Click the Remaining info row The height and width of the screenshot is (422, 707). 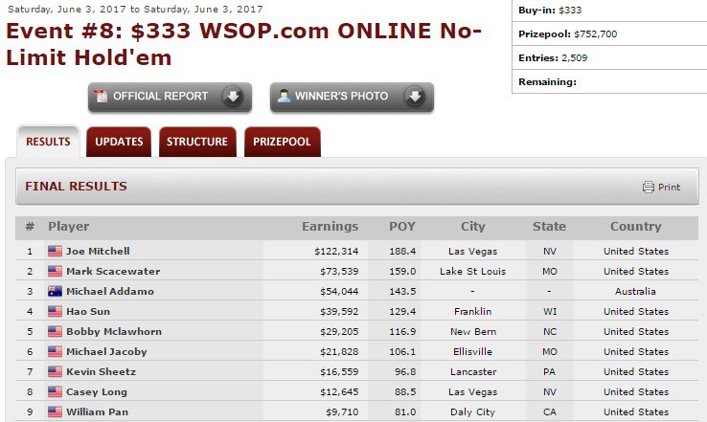(609, 82)
